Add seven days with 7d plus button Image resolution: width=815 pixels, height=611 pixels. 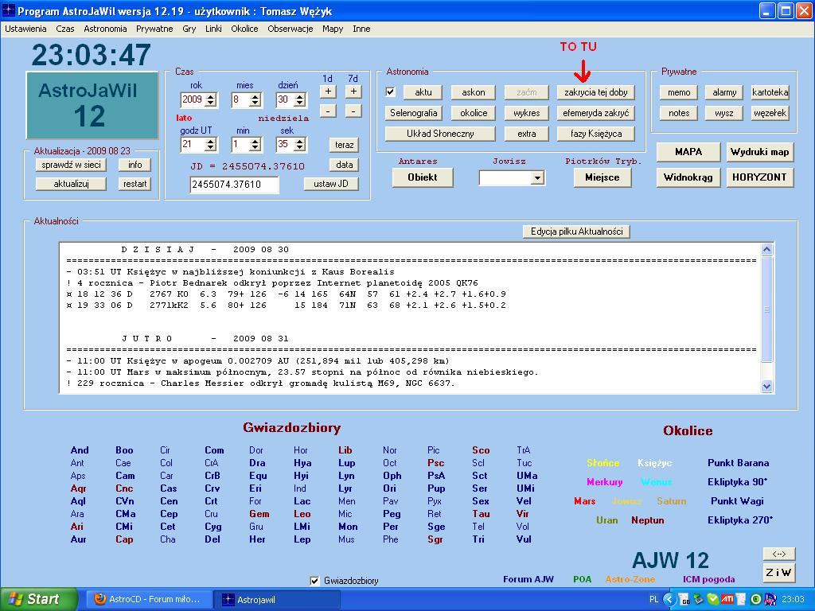coord(353,91)
